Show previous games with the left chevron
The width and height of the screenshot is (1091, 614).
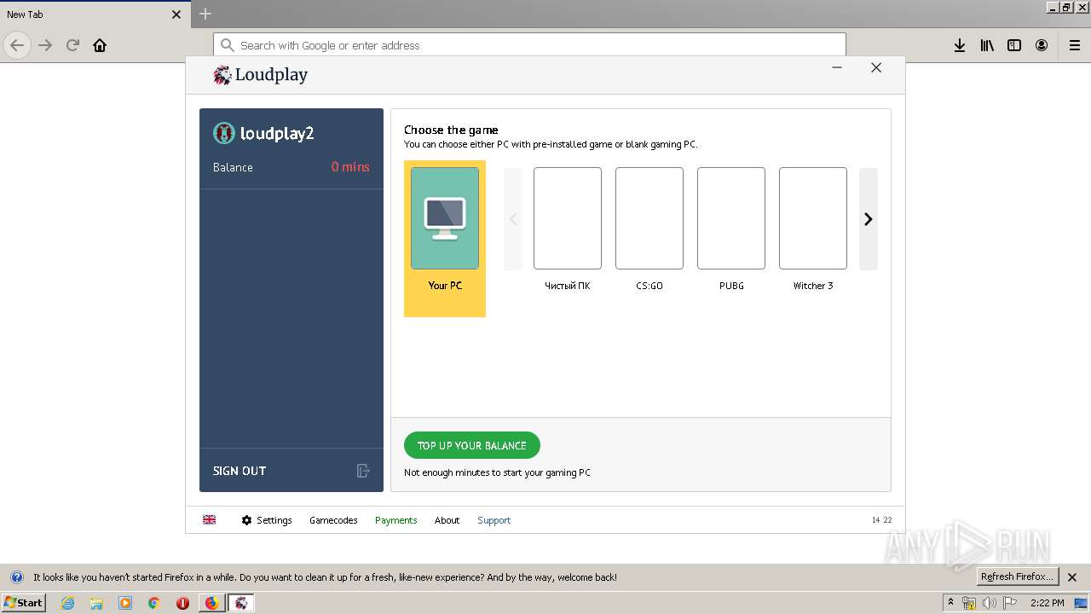tap(513, 219)
